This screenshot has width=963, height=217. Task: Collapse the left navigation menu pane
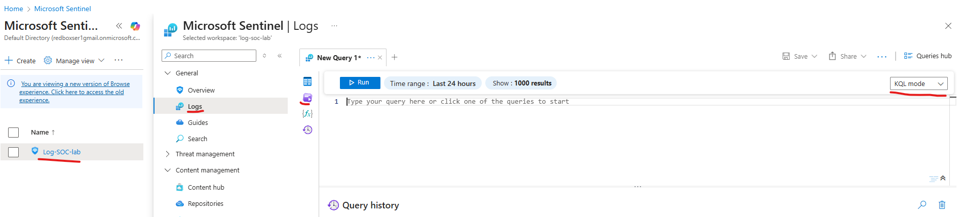coord(280,56)
